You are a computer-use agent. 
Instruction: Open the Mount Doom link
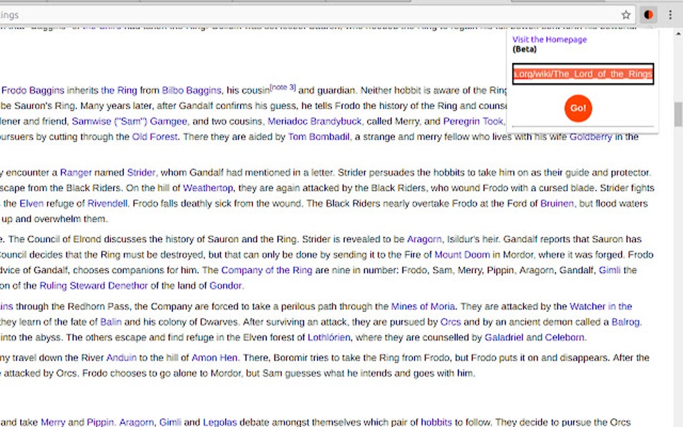pos(462,255)
